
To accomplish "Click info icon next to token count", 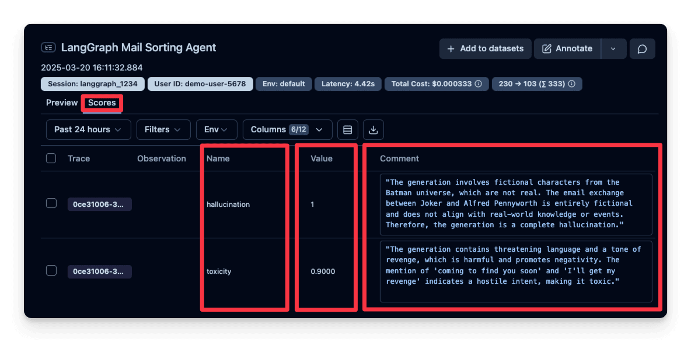I will tap(572, 84).
